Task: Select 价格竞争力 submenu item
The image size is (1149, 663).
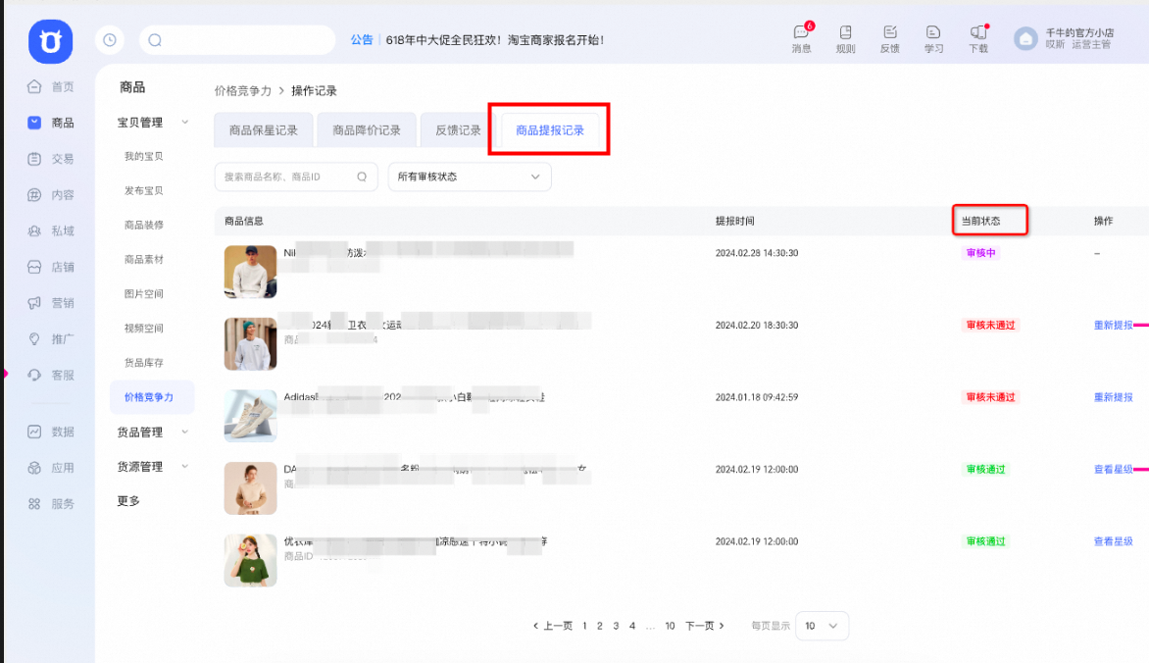Action: point(152,397)
